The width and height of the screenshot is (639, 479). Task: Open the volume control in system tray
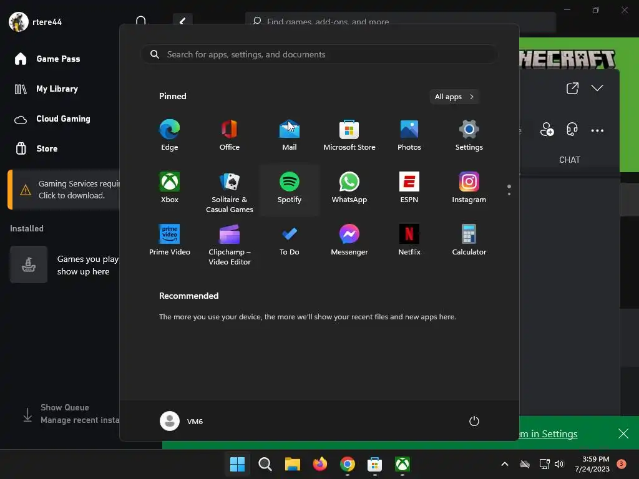pos(559,464)
